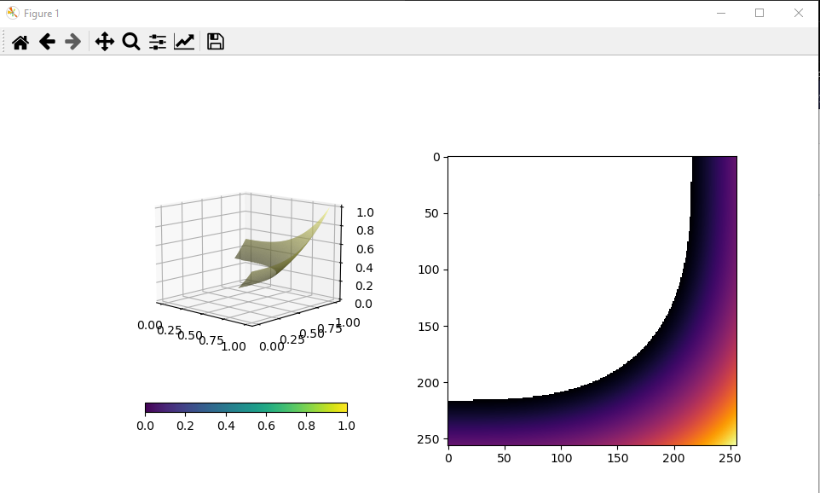Click colorbar tick label 0.4

[x=226, y=426]
